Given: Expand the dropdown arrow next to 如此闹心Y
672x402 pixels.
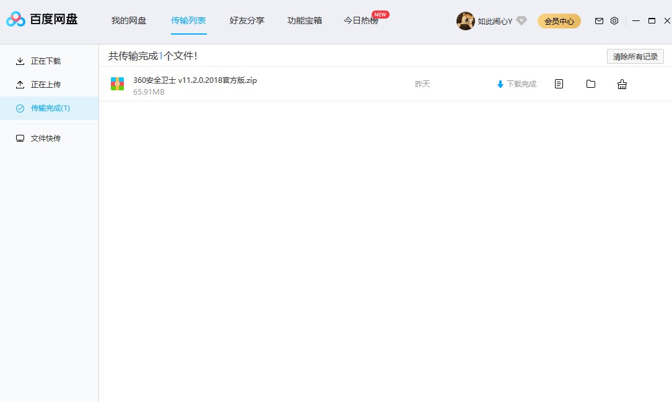Looking at the screenshot, I should pos(521,20).
